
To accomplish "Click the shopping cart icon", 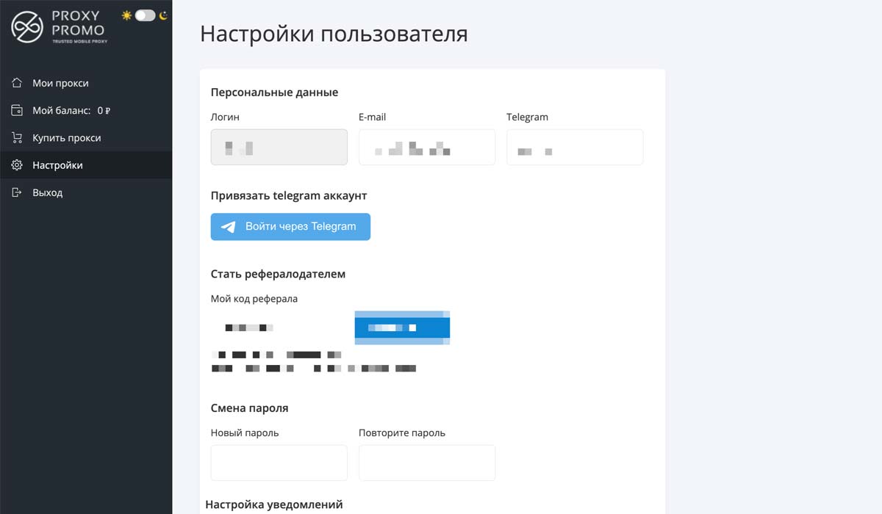I will [x=17, y=138].
